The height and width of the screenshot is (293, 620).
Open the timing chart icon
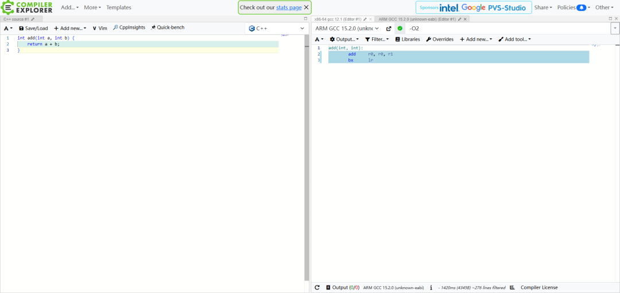click(513, 287)
